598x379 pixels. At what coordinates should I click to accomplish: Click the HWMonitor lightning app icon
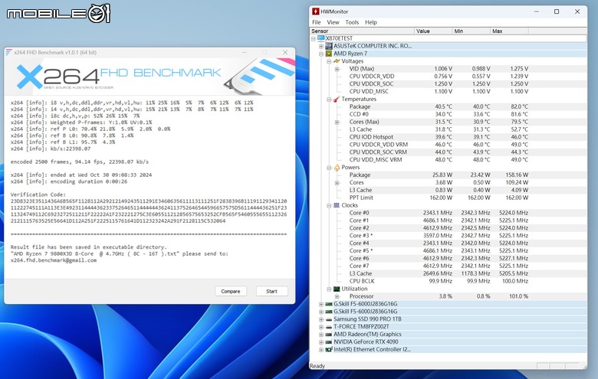pos(315,11)
